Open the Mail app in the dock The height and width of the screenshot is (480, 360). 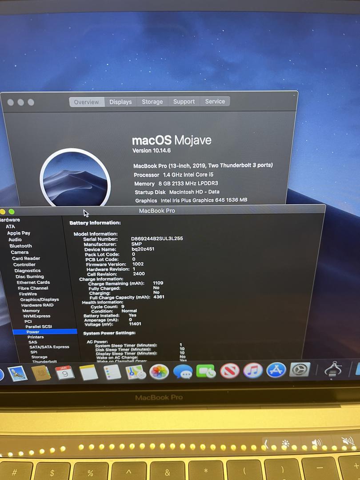18,373
